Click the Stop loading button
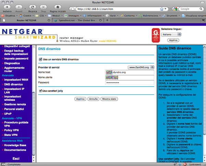 pos(43,7)
